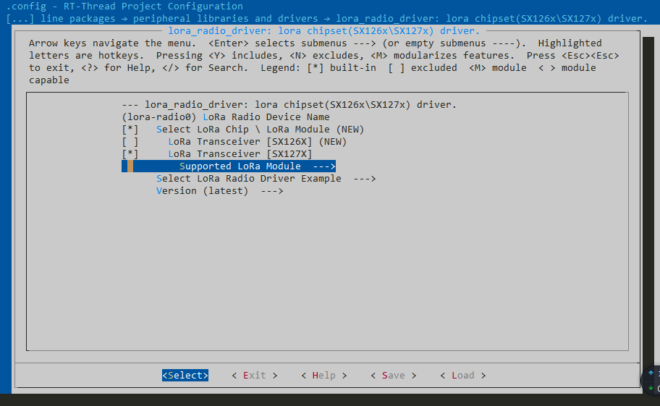
Task: Click the dialog title 'lora_radio_driver' text
Action: [x=324, y=30]
